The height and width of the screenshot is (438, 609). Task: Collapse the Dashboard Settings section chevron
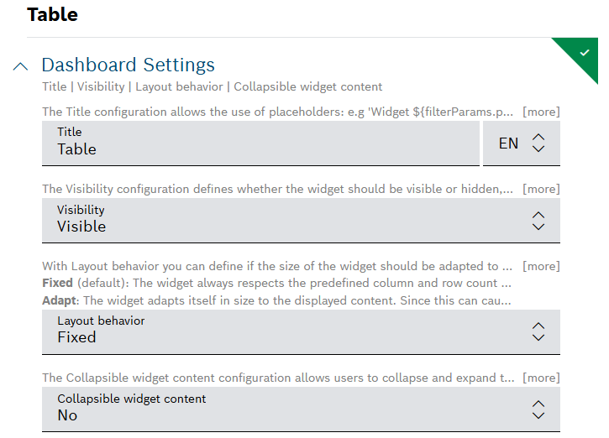(x=21, y=66)
